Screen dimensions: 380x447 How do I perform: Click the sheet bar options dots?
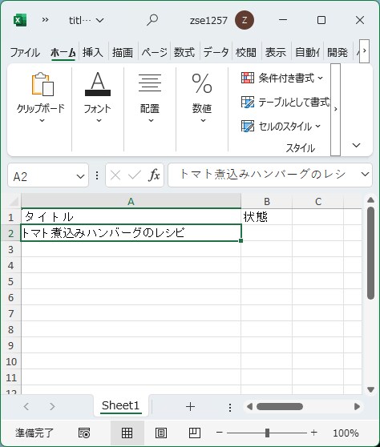(230, 408)
